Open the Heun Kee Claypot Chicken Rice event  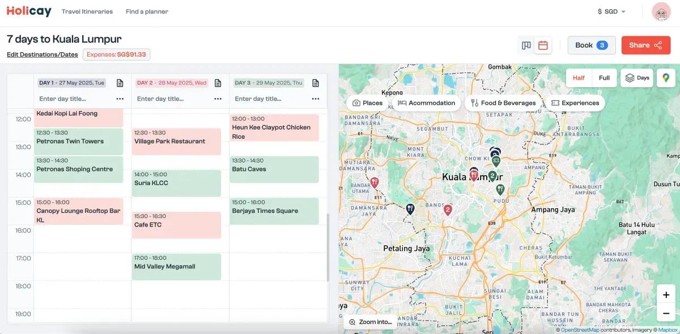point(274,128)
